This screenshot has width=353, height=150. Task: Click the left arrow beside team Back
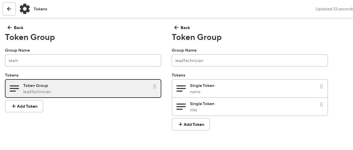pyautogui.click(x=10, y=28)
